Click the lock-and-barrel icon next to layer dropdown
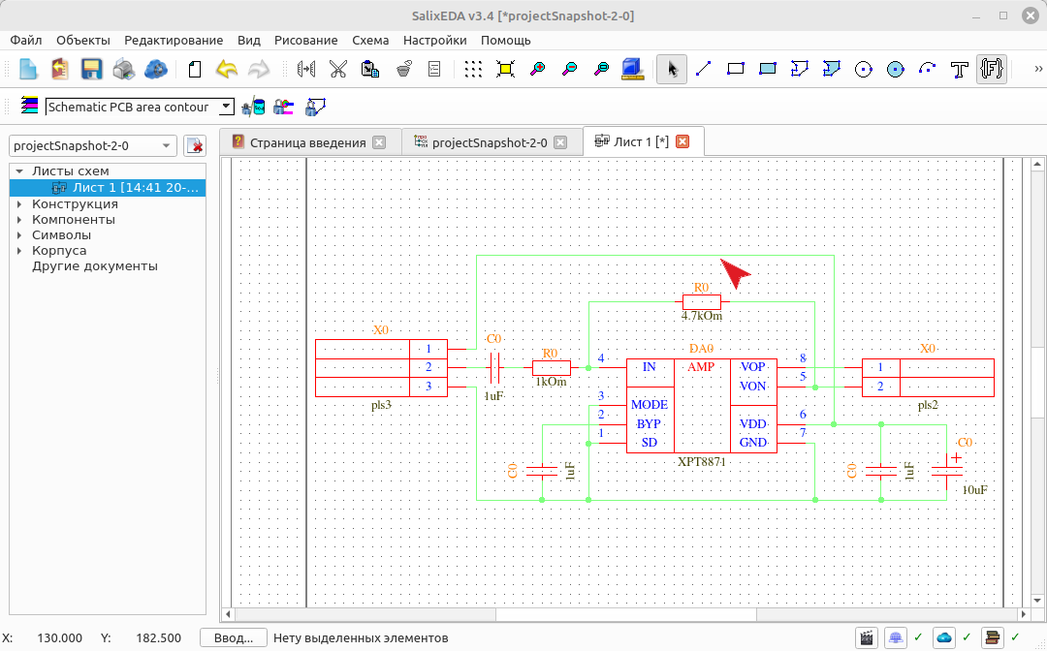The image size is (1047, 651). (x=253, y=107)
